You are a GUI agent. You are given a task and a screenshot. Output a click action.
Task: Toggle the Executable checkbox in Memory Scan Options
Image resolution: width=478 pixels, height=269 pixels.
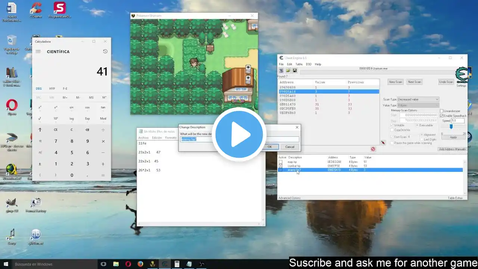coord(417,125)
